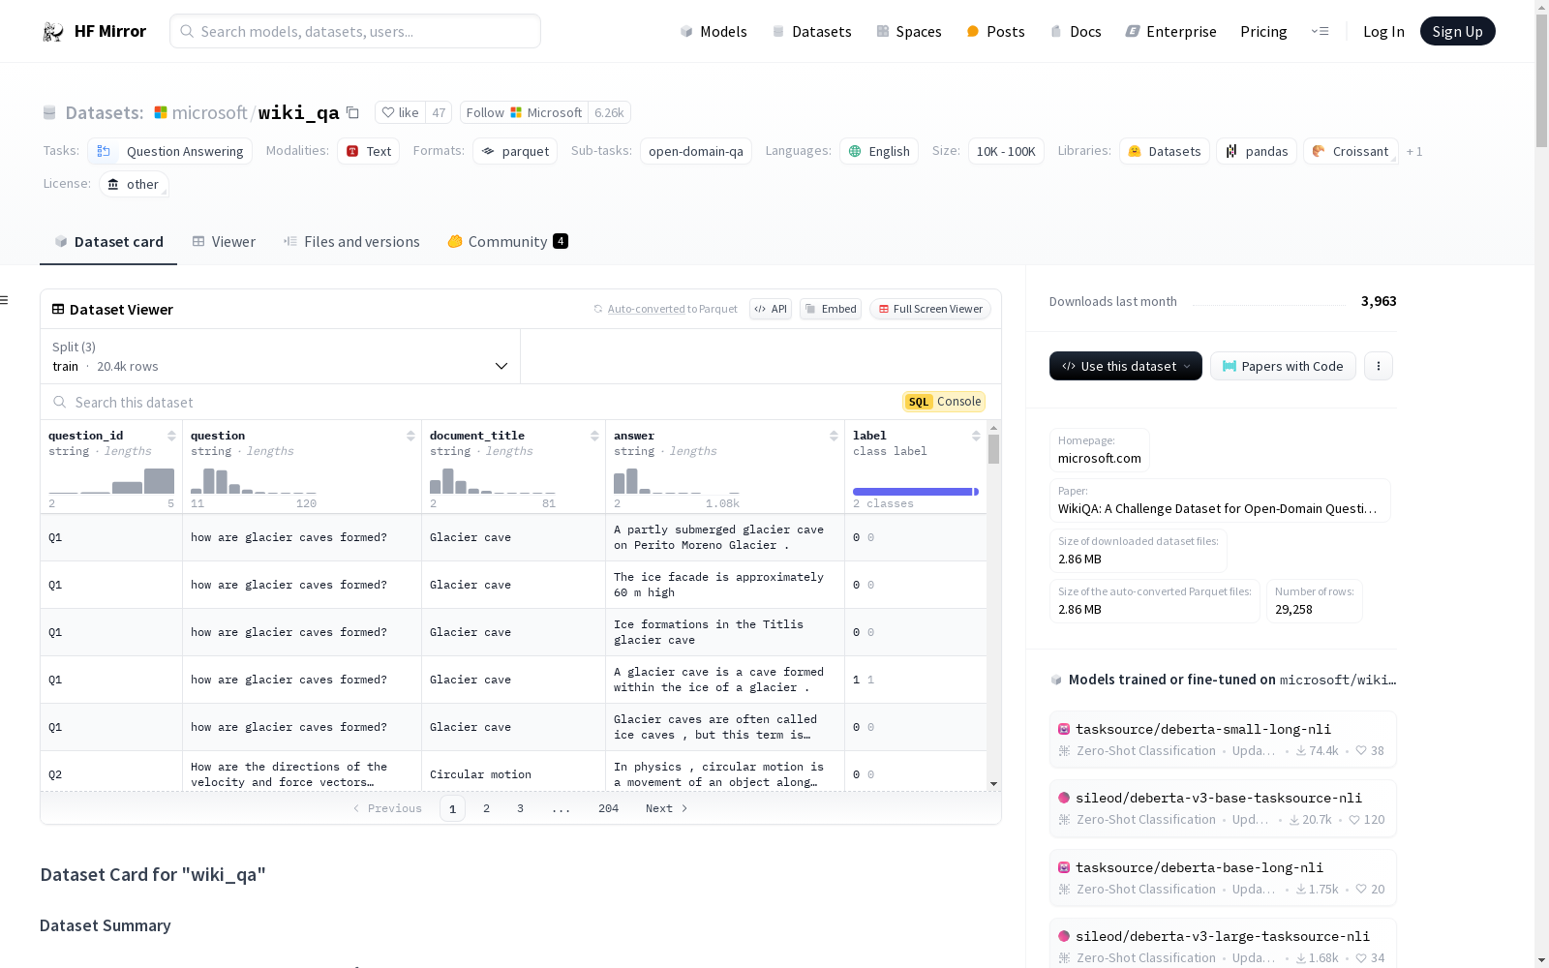Open the Enterprise nav item

click(1170, 31)
